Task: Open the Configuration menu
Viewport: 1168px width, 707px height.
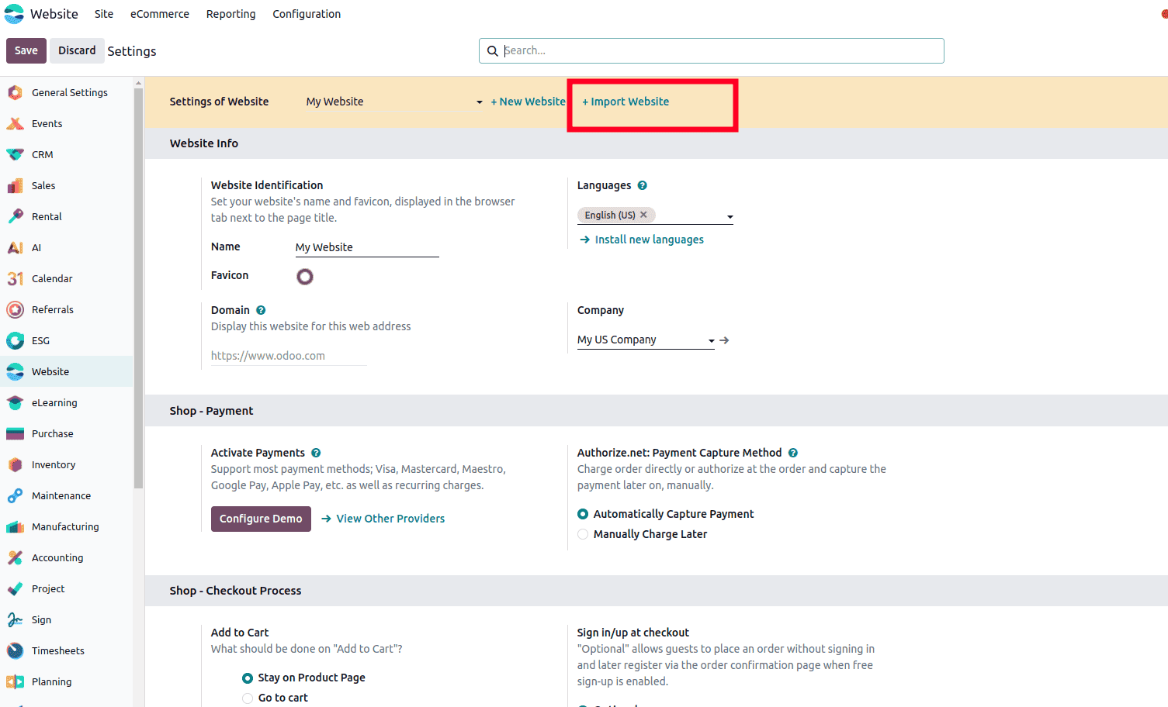Action: coord(307,13)
